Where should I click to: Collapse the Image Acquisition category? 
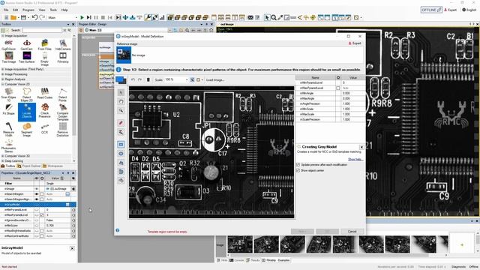tap(3, 36)
